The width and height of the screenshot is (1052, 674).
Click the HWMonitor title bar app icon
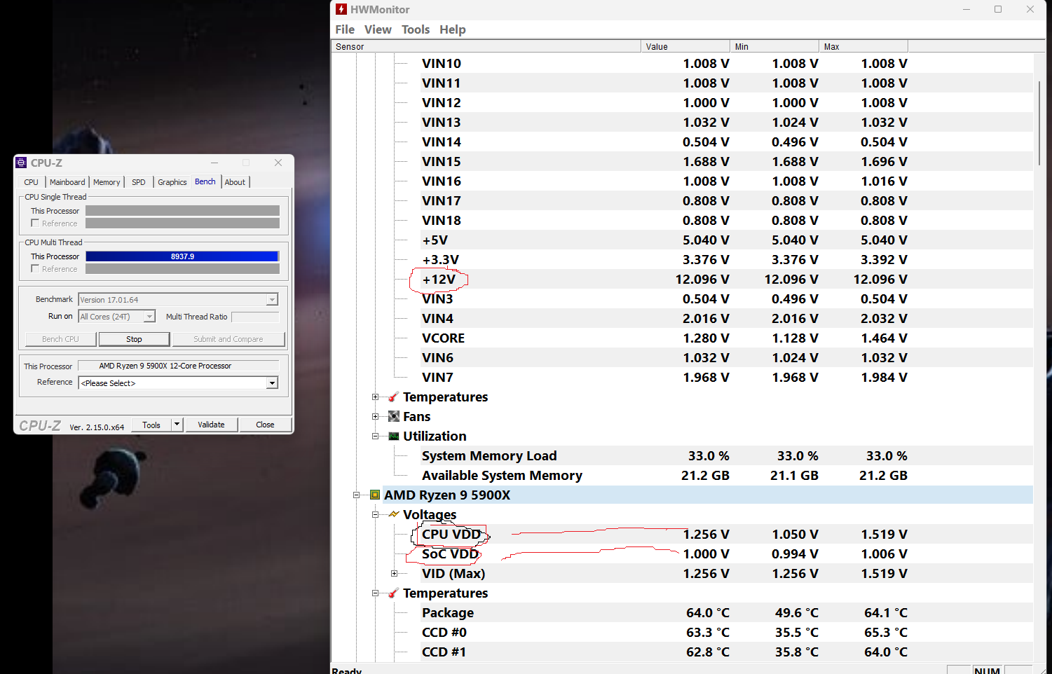[341, 9]
